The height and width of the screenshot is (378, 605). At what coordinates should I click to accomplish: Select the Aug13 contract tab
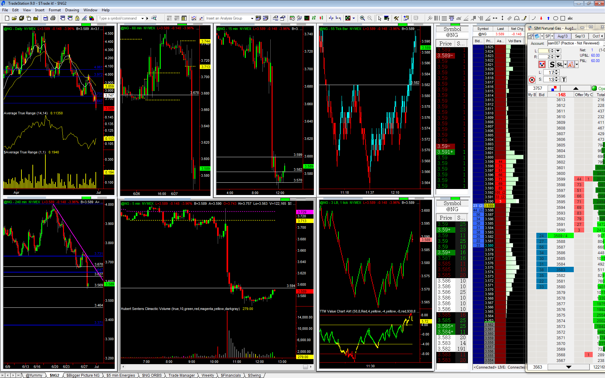[562, 36]
